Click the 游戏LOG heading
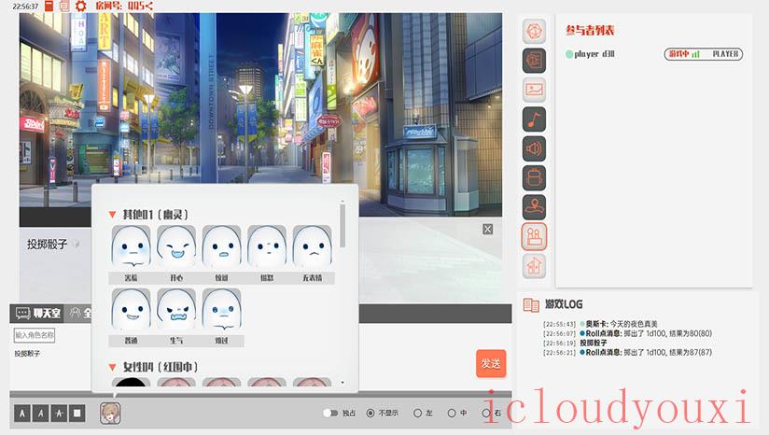The width and height of the screenshot is (769, 435). pyautogui.click(x=564, y=304)
